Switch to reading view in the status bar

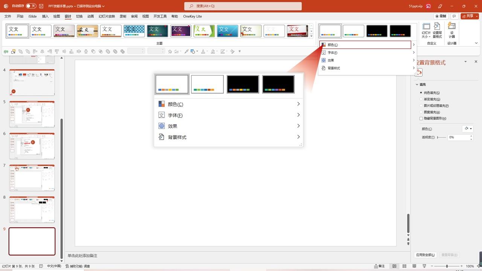coord(414,266)
